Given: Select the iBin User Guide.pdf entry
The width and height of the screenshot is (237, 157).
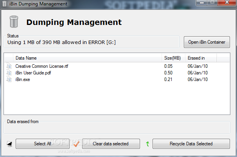Looking at the screenshot, I should pos(33,73).
